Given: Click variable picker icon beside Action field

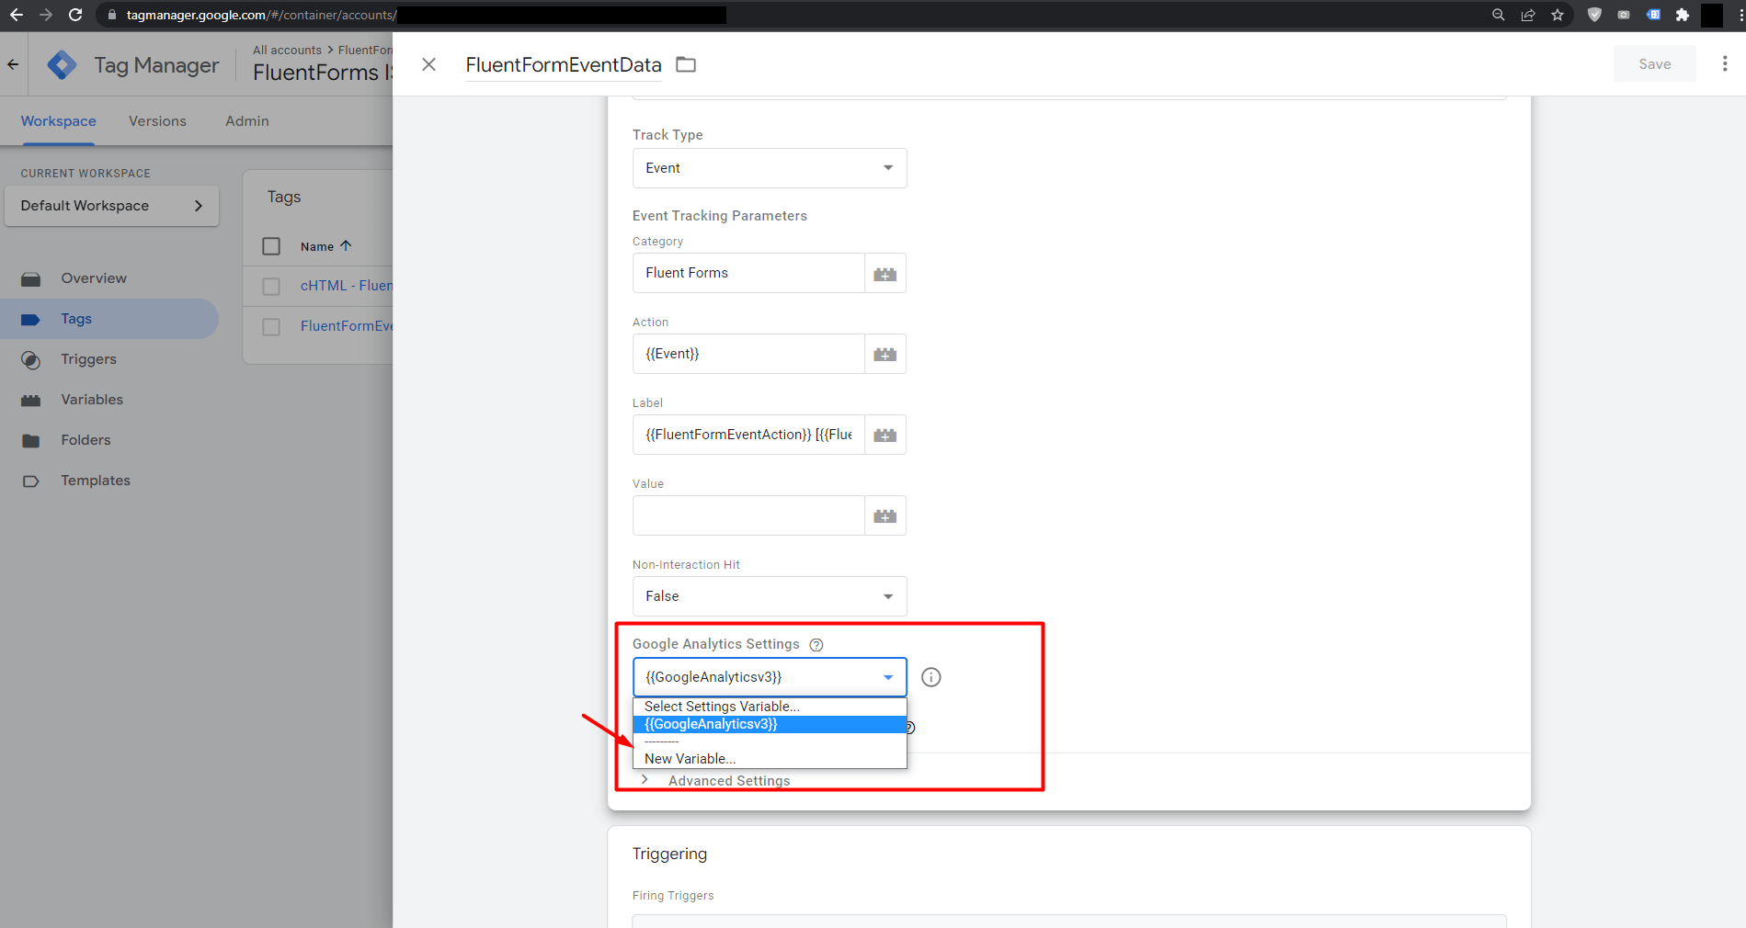Looking at the screenshot, I should coord(884,355).
